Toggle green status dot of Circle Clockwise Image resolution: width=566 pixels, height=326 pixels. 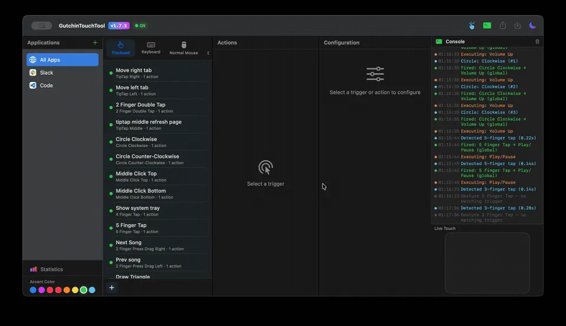pos(111,142)
